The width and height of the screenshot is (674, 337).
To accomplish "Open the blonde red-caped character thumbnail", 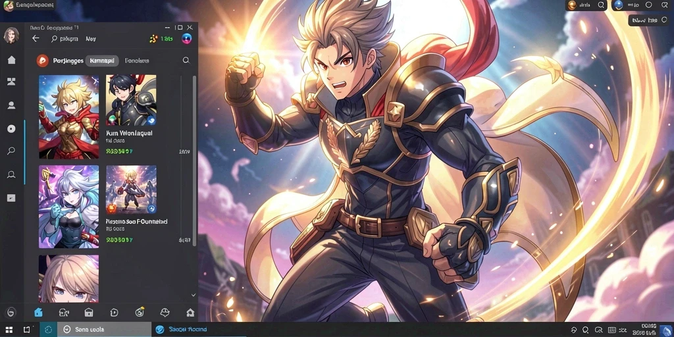I will tap(68, 117).
